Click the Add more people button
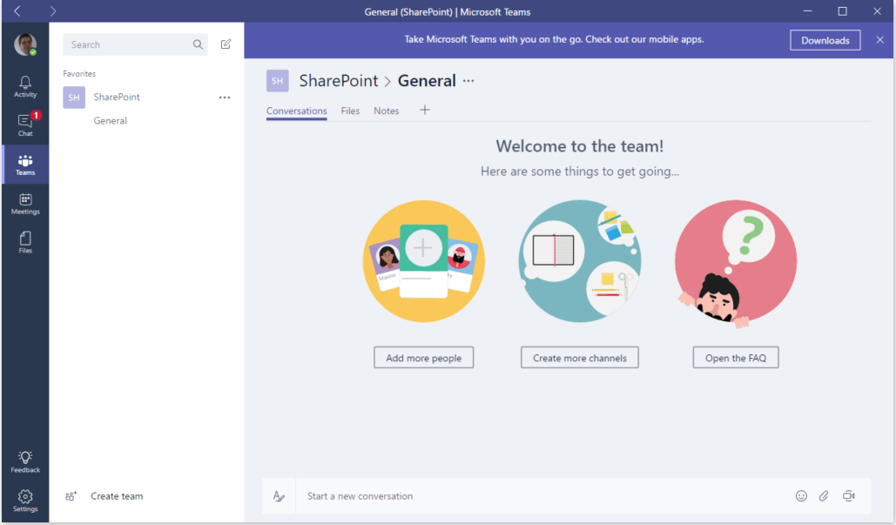The image size is (896, 525). pyautogui.click(x=423, y=358)
